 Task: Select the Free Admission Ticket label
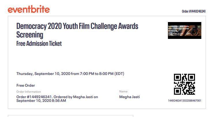[39, 44]
